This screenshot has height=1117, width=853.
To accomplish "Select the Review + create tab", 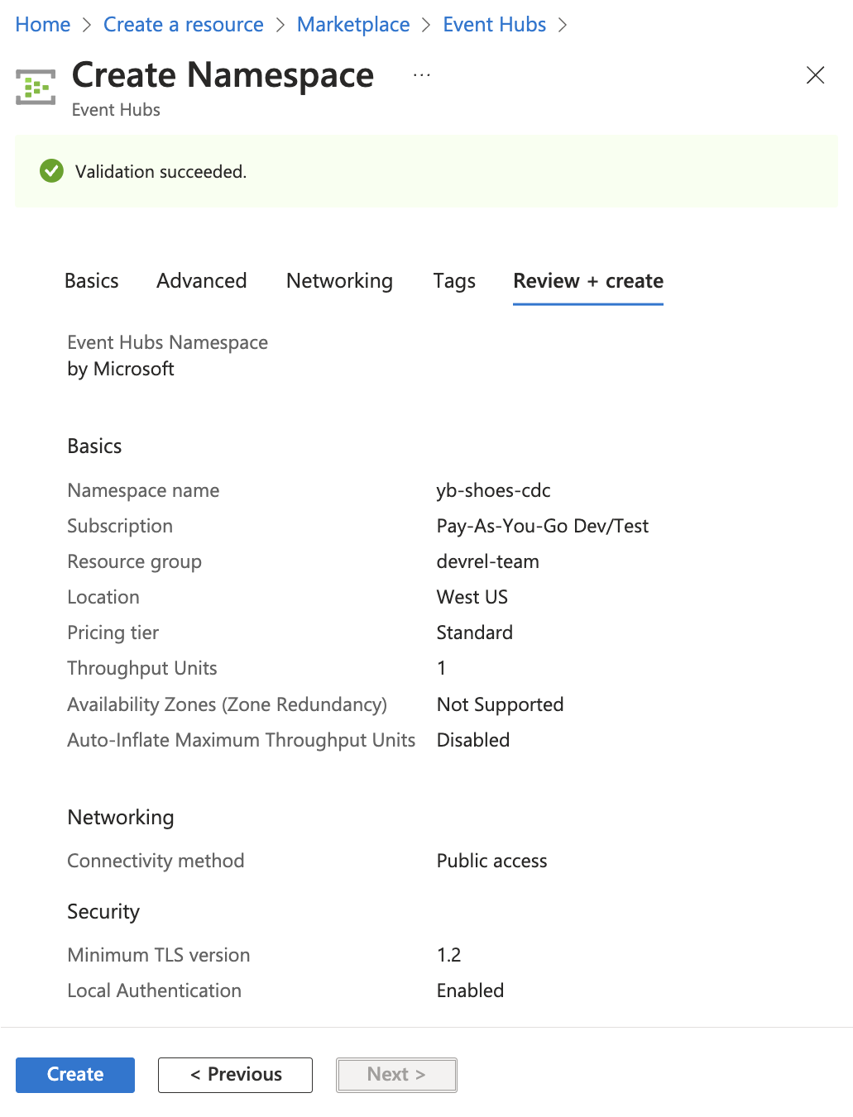I will (x=587, y=281).
